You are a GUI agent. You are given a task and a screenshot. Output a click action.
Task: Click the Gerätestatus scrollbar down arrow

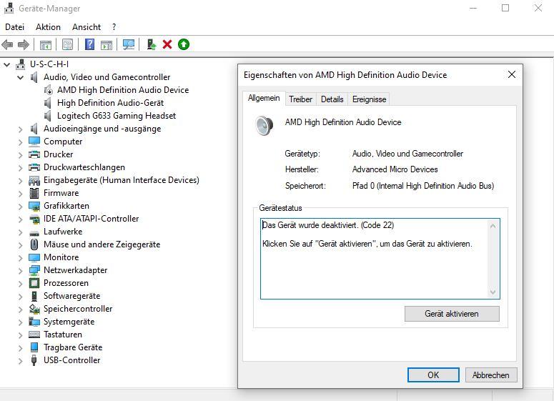coord(493,292)
